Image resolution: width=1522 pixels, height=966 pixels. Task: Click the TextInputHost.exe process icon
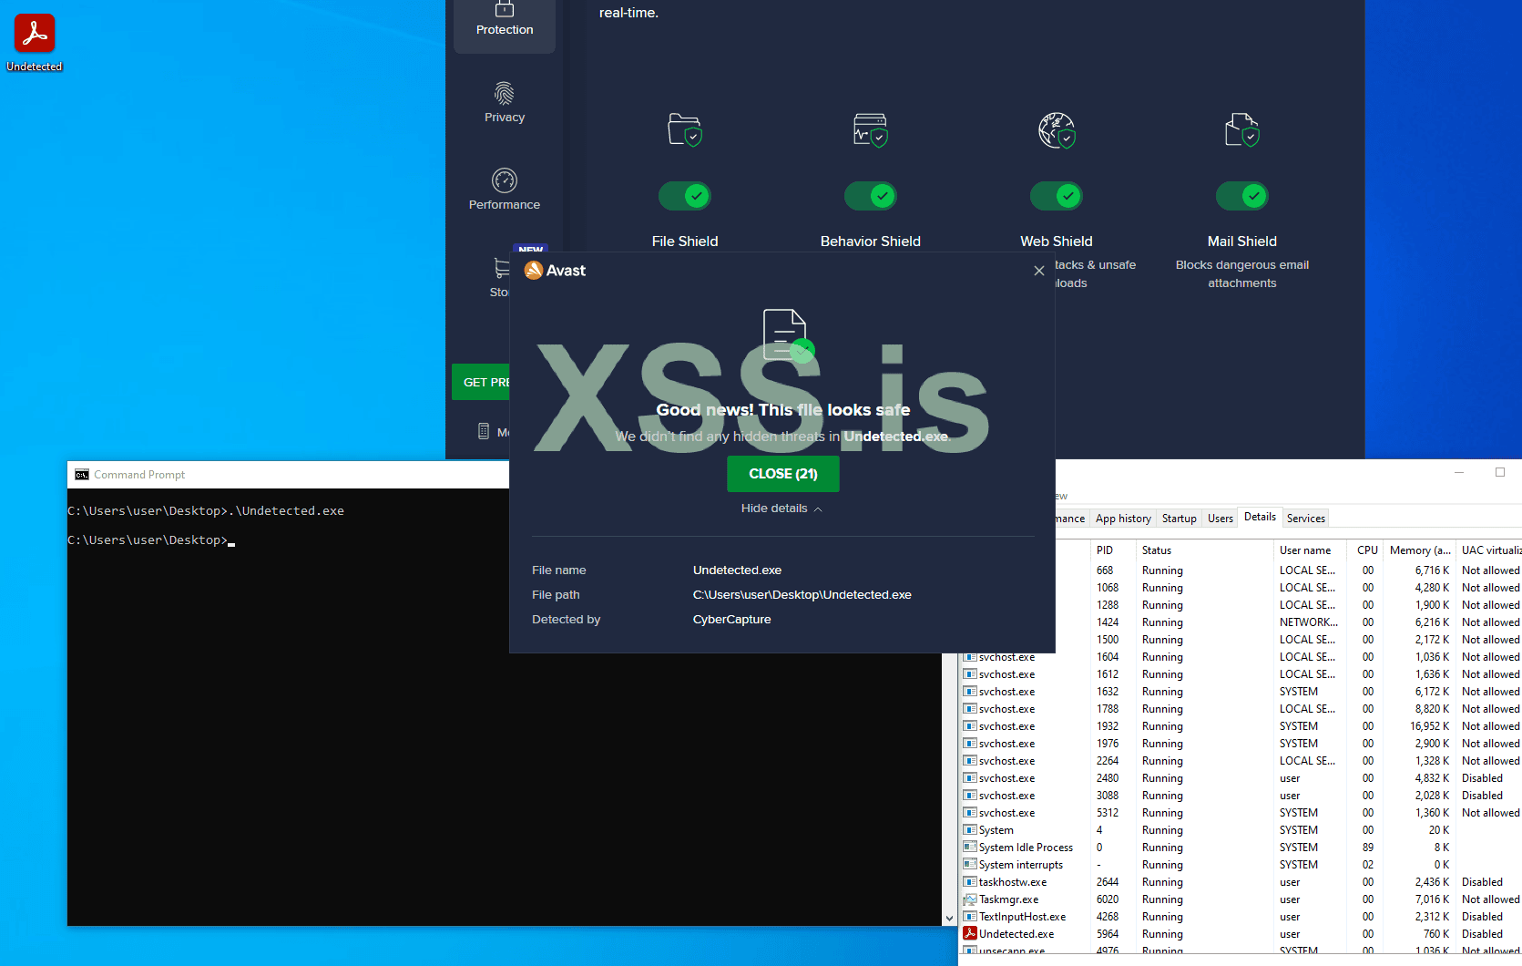pos(970,917)
